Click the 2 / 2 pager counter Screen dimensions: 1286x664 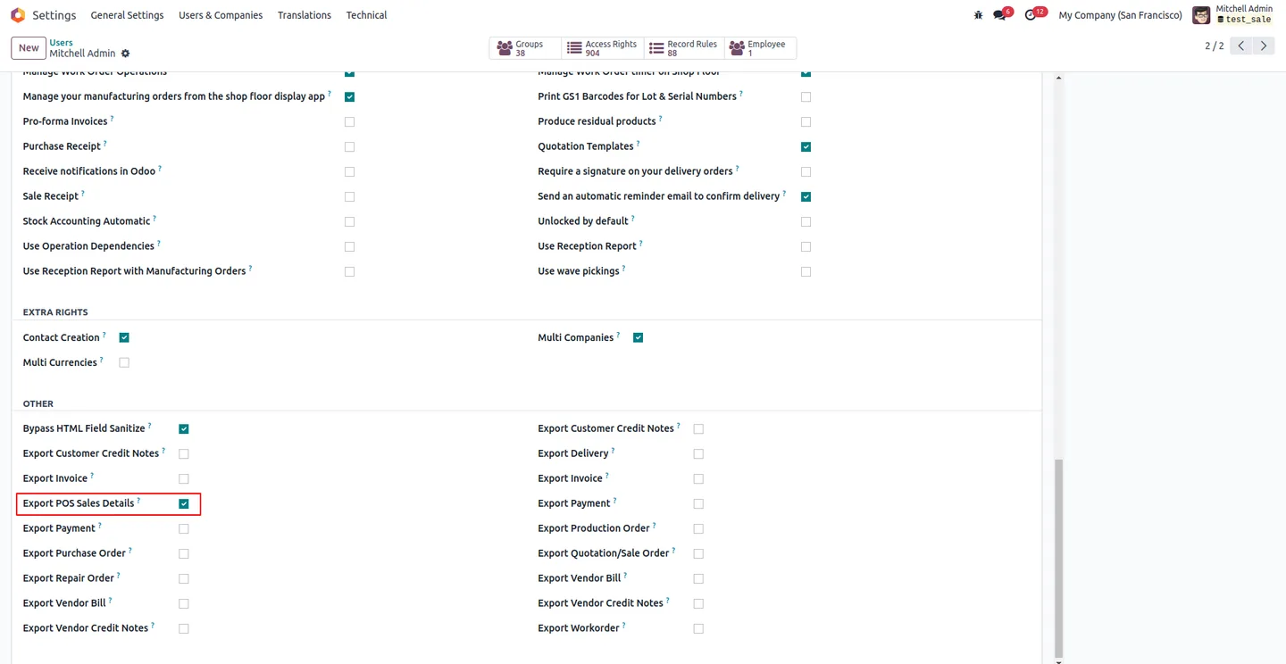[x=1214, y=46]
